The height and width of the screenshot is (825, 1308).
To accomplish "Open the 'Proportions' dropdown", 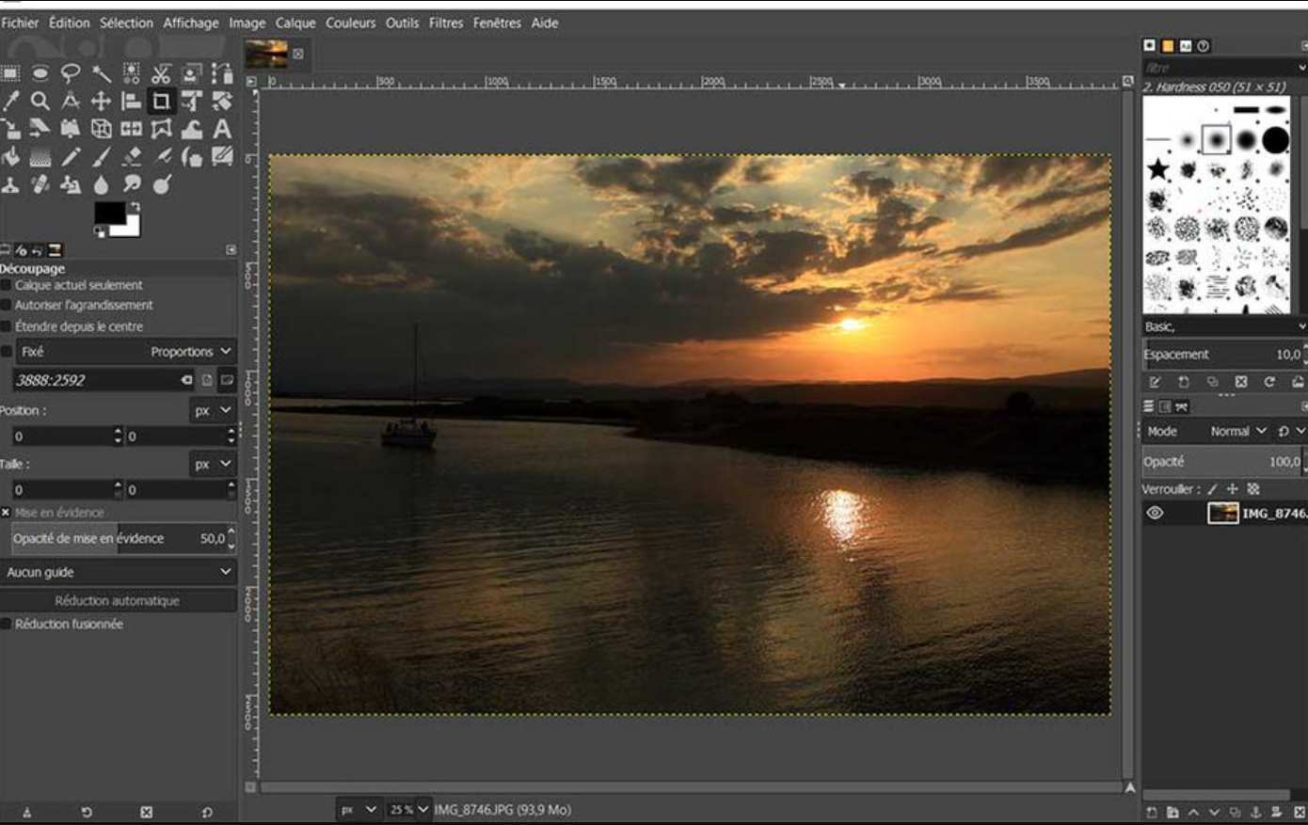I will (191, 351).
